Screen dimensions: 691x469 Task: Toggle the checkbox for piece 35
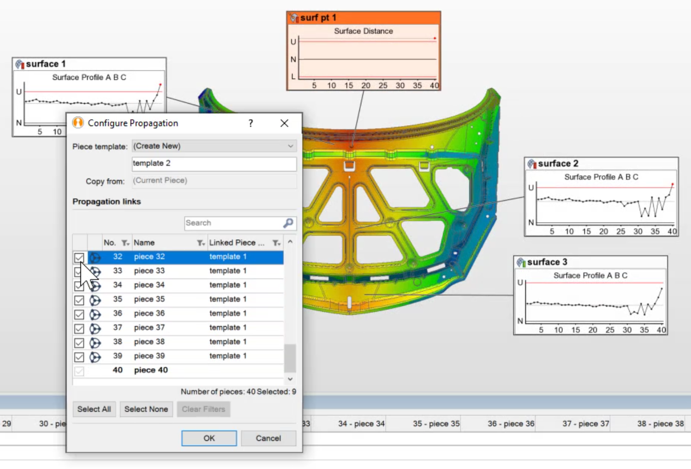[79, 300]
